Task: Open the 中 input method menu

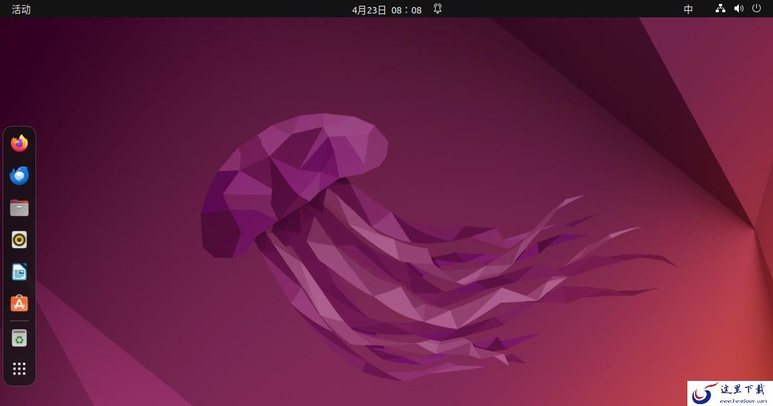Action: click(689, 10)
